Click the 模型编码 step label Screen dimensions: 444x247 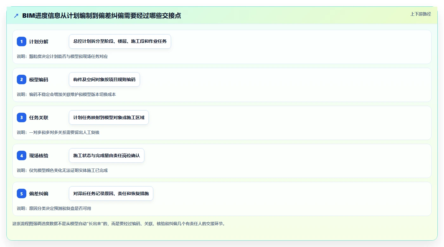(x=39, y=79)
